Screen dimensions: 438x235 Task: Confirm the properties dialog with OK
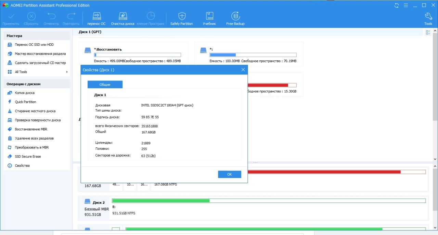click(x=229, y=174)
